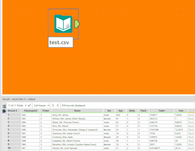
Task: Show the results messages list view
Action: click(x=4, y=106)
